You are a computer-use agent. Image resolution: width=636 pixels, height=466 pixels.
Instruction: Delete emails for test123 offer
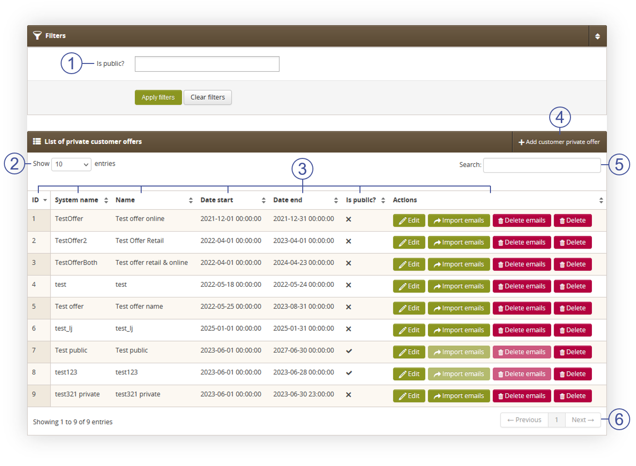522,374
